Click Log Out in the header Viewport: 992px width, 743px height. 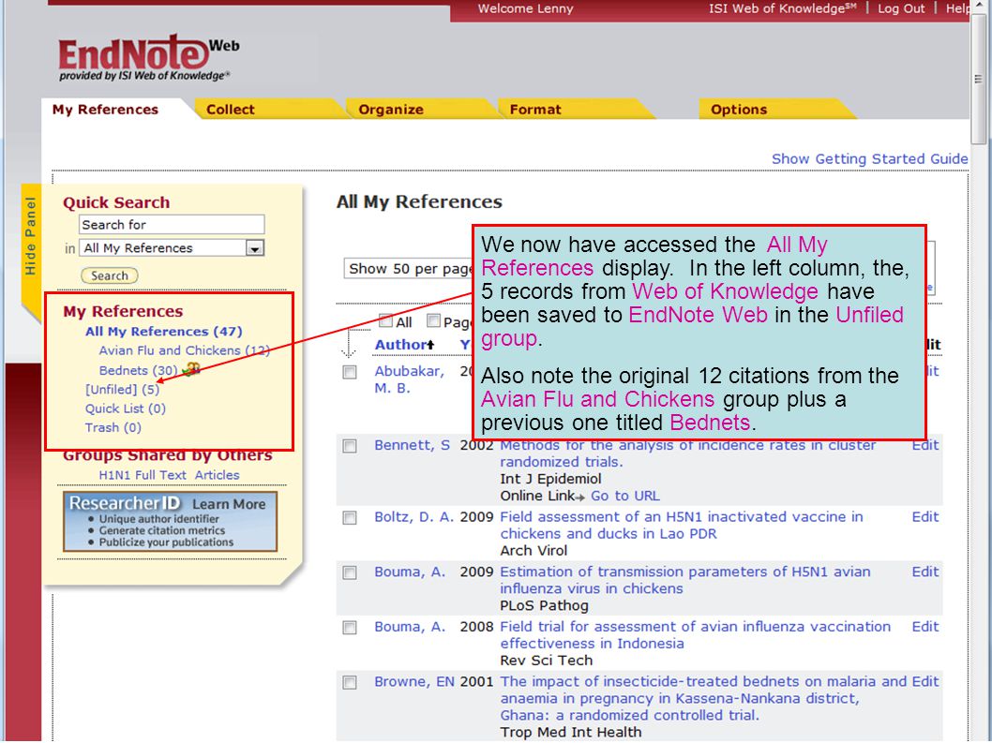tap(901, 8)
